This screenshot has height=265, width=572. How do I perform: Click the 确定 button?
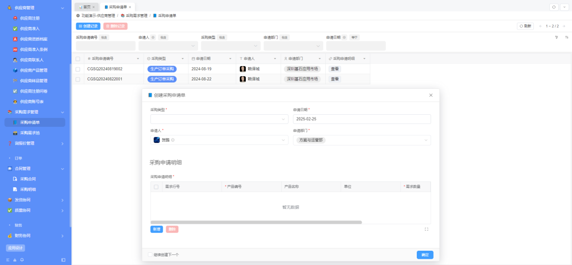425,255
